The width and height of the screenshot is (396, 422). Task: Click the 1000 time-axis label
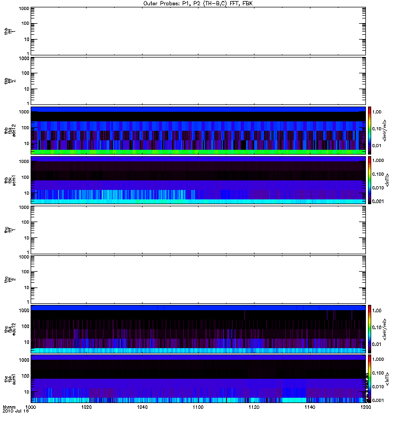(x=31, y=407)
